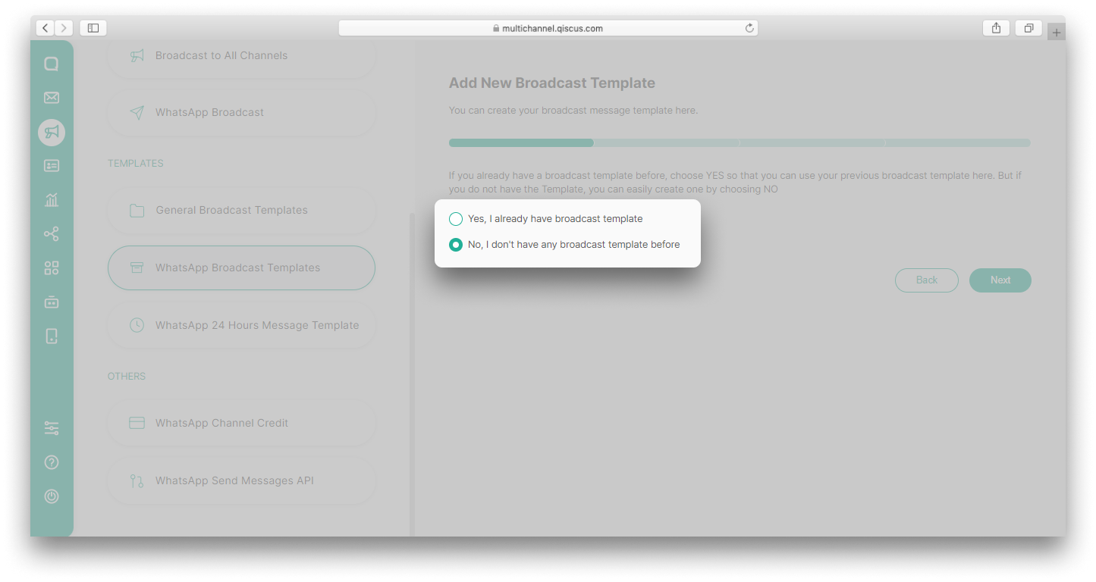The width and height of the screenshot is (1096, 582).
Task: Open the settings sliders icon in sidebar
Action: [52, 428]
